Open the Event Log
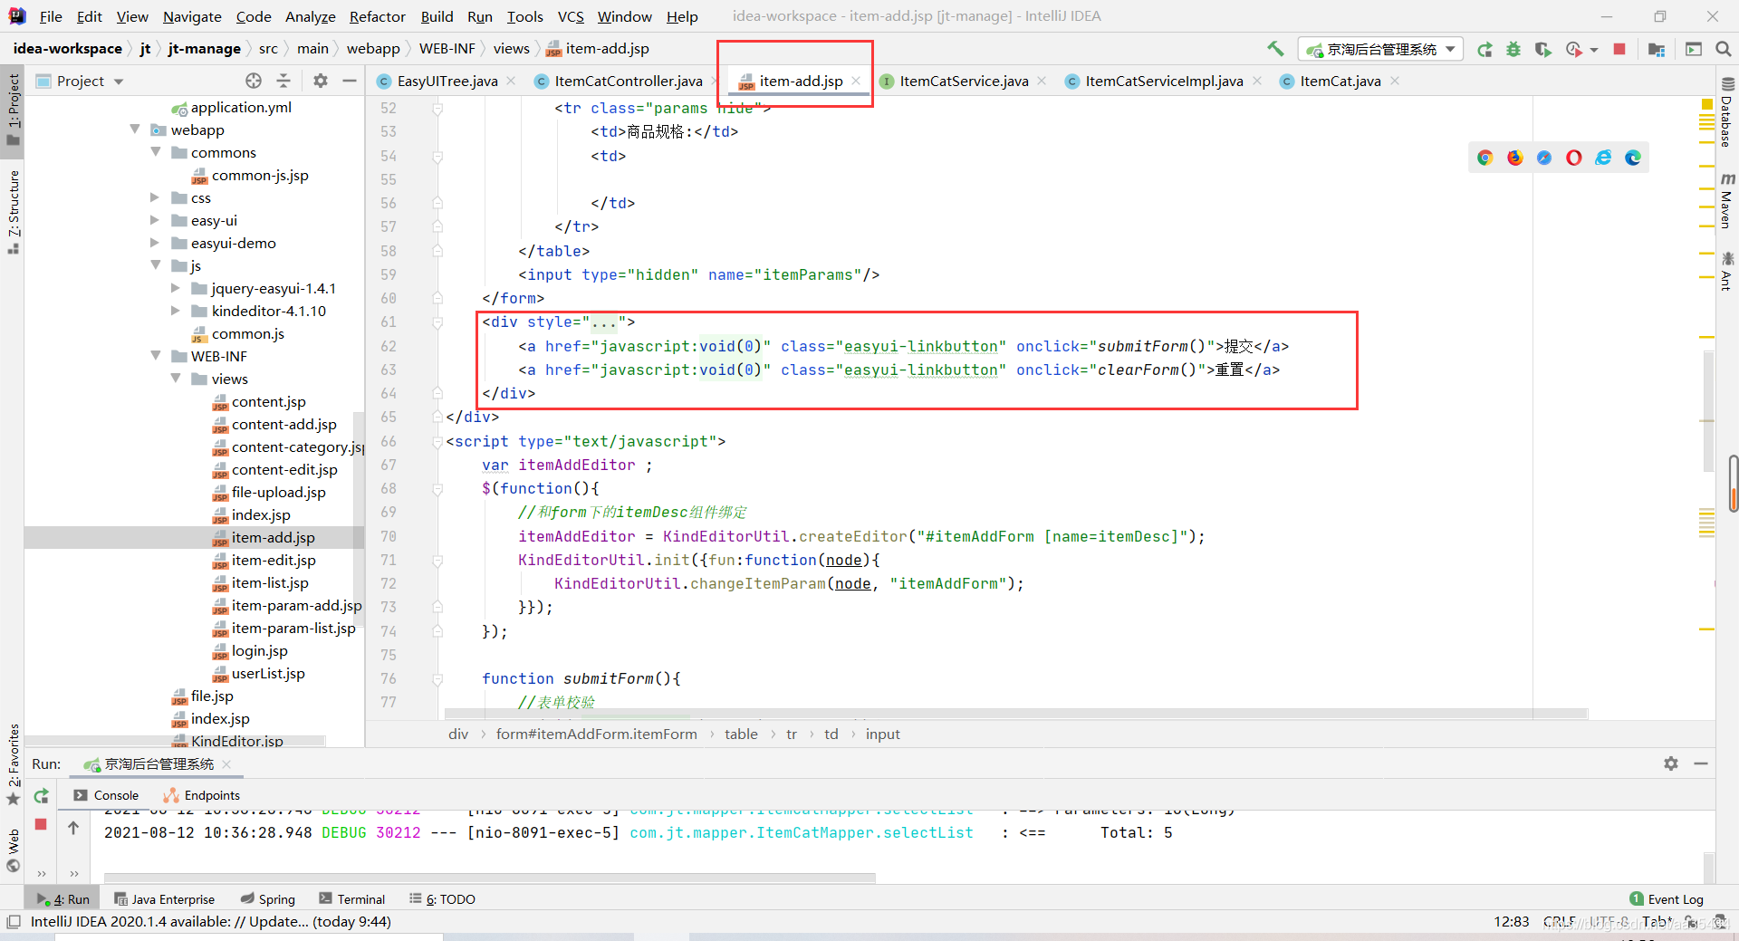 [x=1667, y=898]
